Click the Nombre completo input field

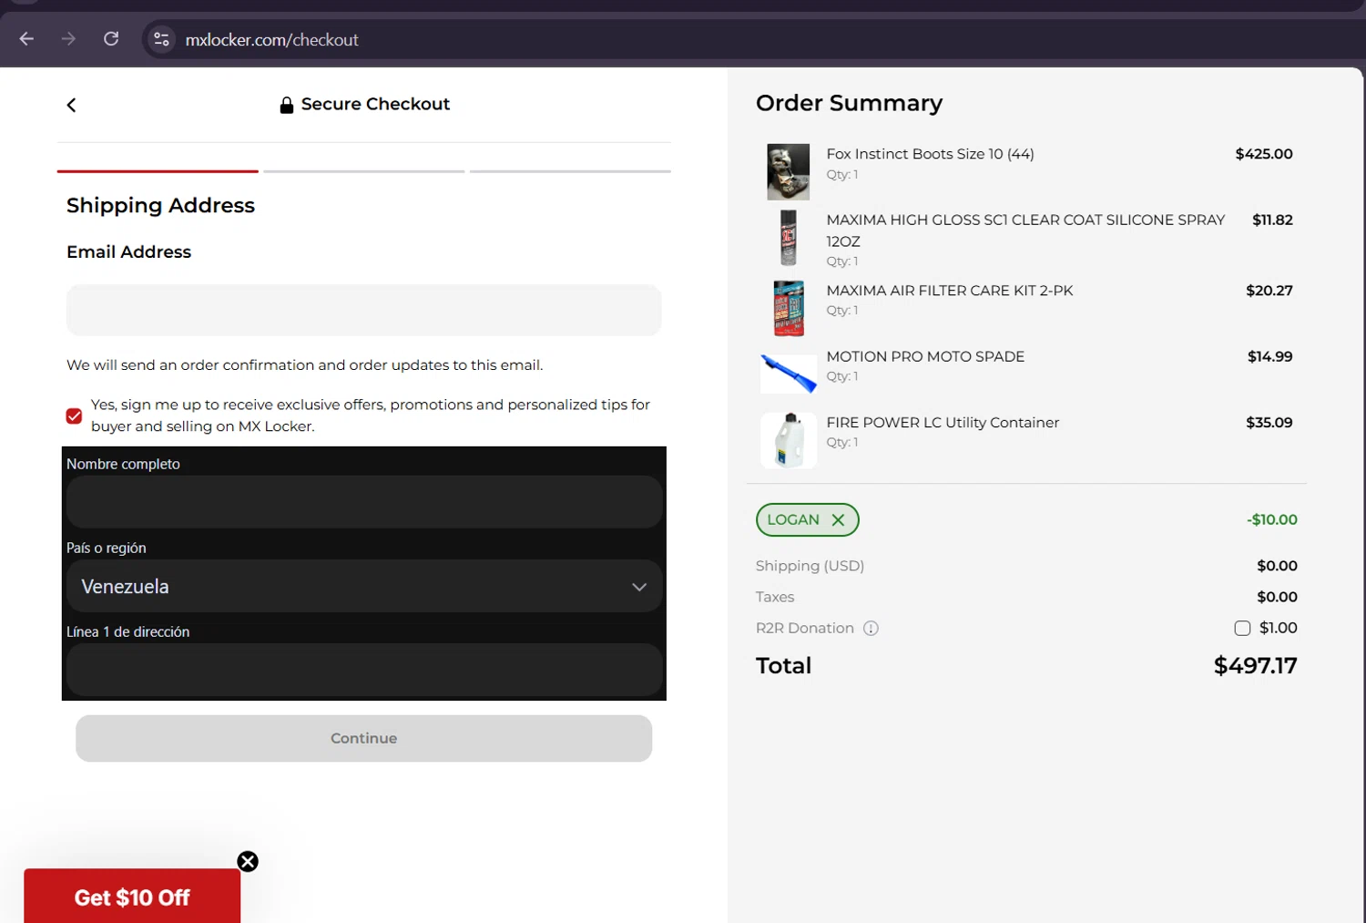click(x=363, y=502)
